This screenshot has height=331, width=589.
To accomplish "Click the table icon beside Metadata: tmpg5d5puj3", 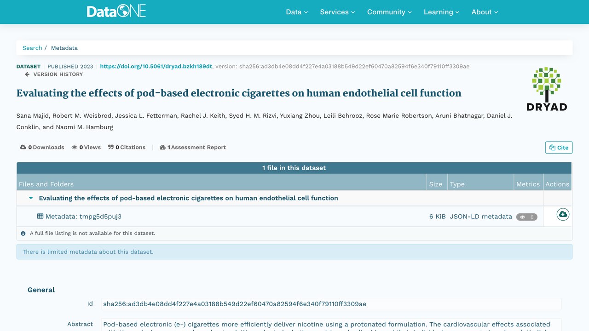I will 40,216.
